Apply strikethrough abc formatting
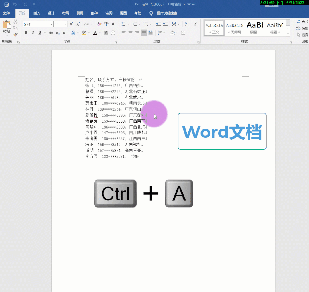Viewport: 309px width, 292px height. pyautogui.click(x=51, y=33)
